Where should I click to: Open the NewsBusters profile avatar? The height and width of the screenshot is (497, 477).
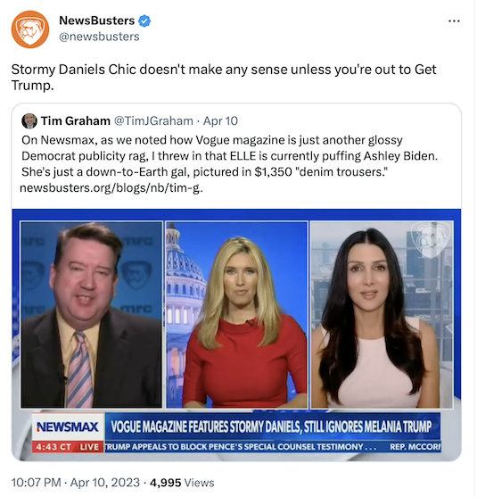click(x=30, y=29)
